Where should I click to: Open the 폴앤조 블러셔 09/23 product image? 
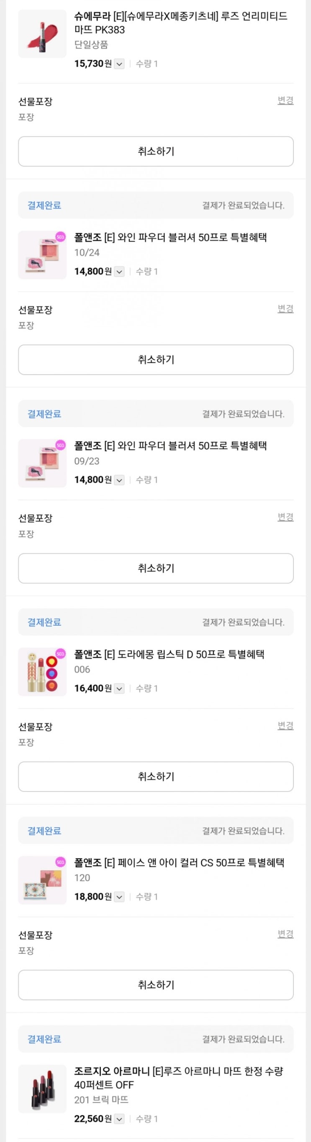[x=42, y=463]
